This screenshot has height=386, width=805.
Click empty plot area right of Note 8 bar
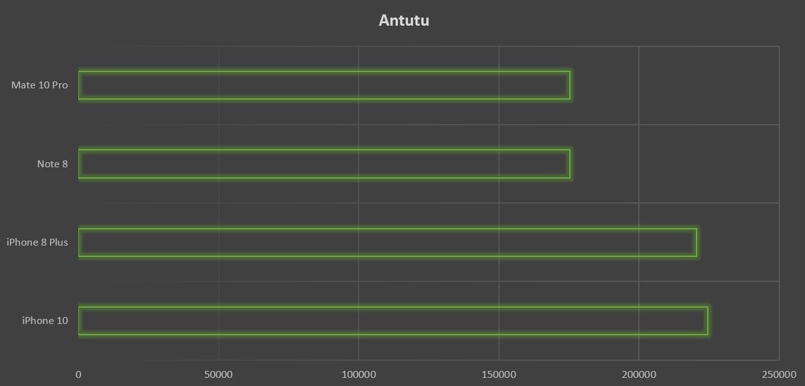674,164
